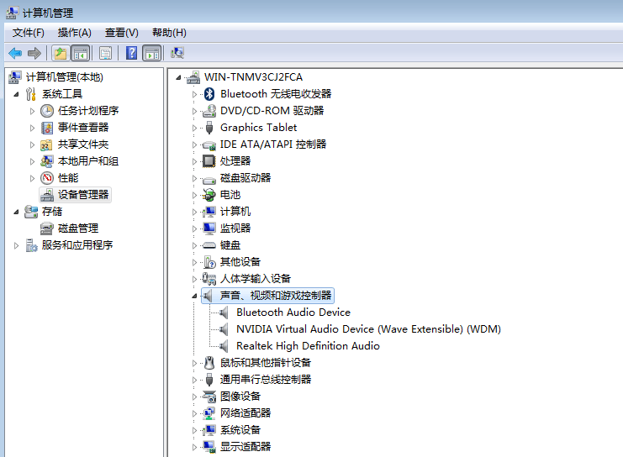The width and height of the screenshot is (623, 457).
Task: Expand the 本地用户和组 node
Action: pyautogui.click(x=32, y=161)
